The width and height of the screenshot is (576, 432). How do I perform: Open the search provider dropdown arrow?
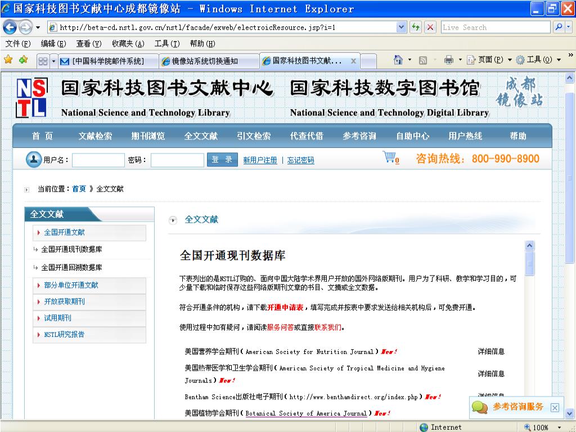coord(568,27)
